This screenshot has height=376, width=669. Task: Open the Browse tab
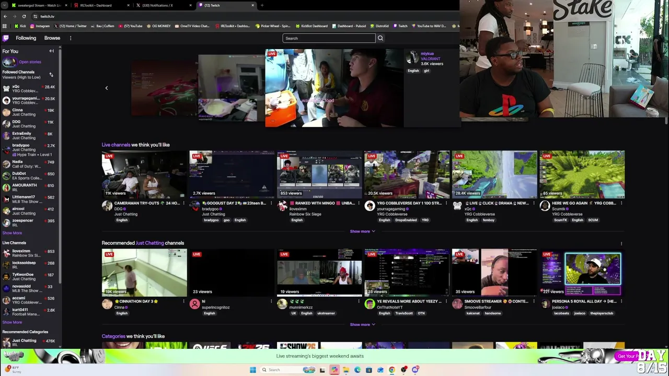point(52,38)
